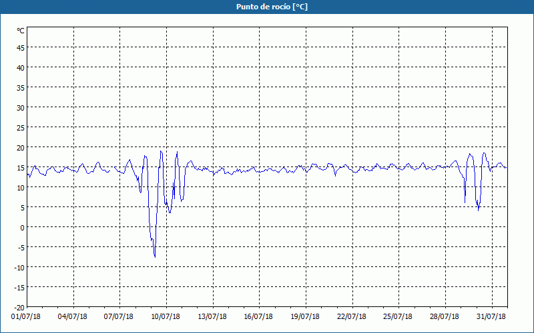Click the y-axis value -10

coord(19,268)
